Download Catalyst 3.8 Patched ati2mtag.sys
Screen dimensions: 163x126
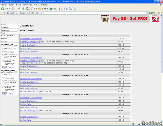(x=29, y=42)
